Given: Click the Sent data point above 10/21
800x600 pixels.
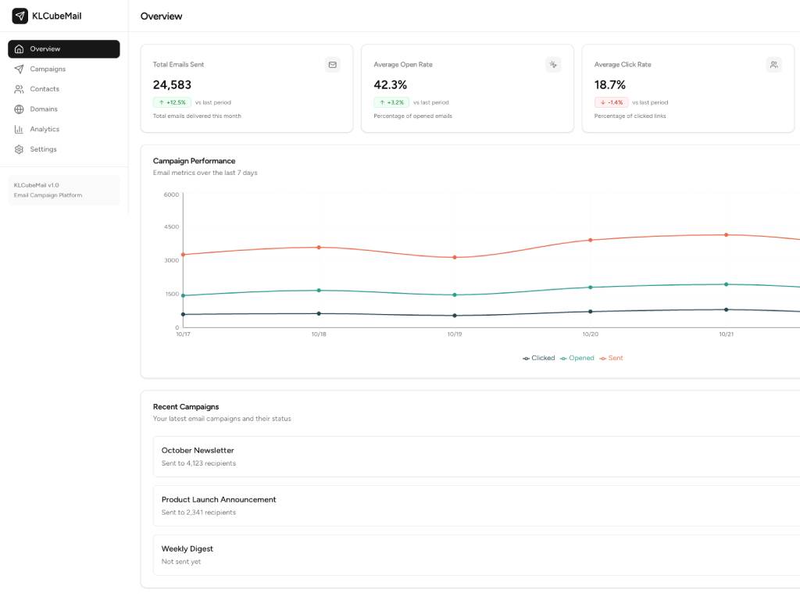Looking at the screenshot, I should tap(727, 234).
